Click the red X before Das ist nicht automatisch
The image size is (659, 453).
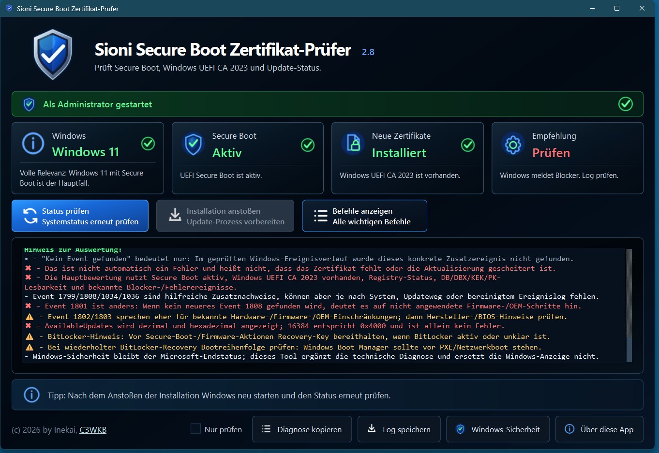point(28,268)
